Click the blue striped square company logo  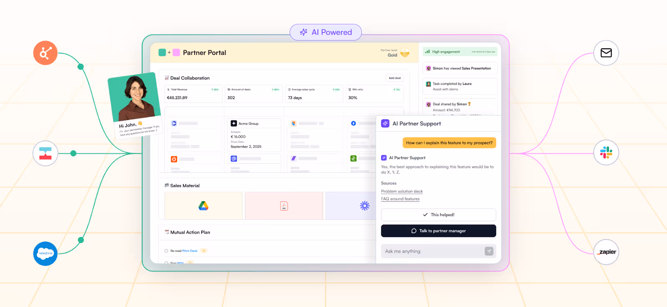[x=234, y=159]
